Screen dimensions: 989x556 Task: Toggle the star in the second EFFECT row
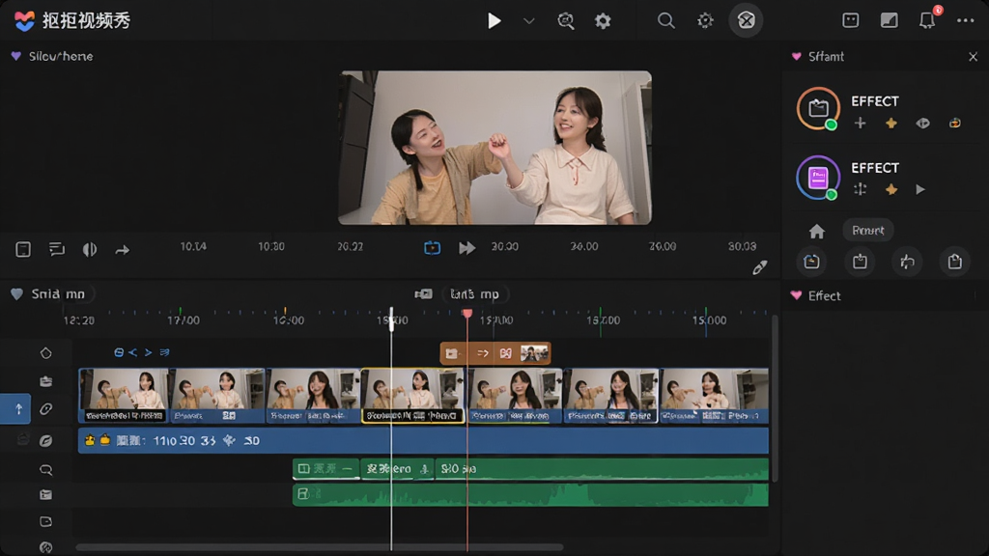pyautogui.click(x=891, y=189)
